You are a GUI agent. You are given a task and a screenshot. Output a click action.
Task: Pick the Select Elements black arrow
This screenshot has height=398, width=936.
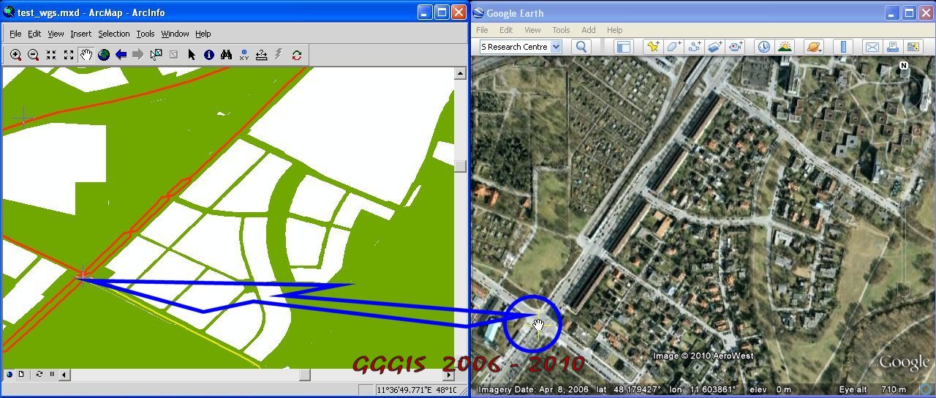click(x=192, y=55)
